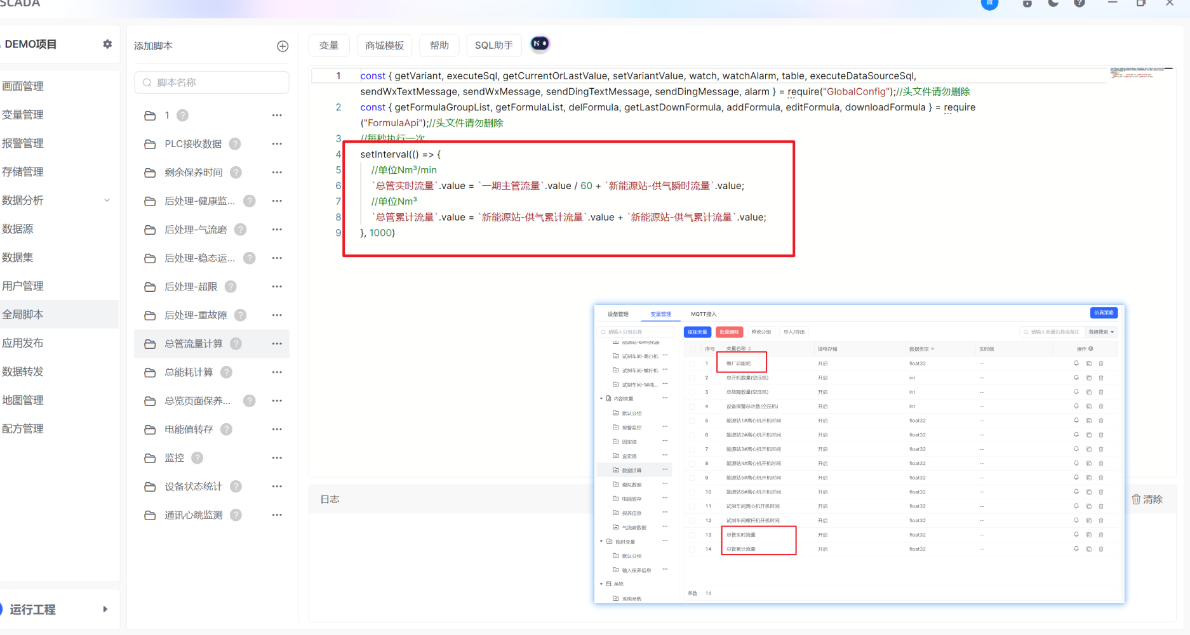Tick the checkbox for variable row 5

click(x=692, y=421)
